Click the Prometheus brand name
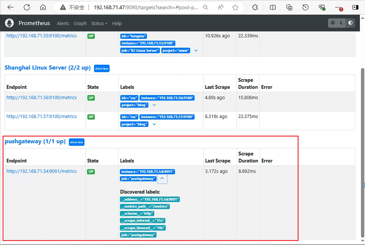Image resolution: width=365 pixels, height=245 pixels. [x=34, y=23]
